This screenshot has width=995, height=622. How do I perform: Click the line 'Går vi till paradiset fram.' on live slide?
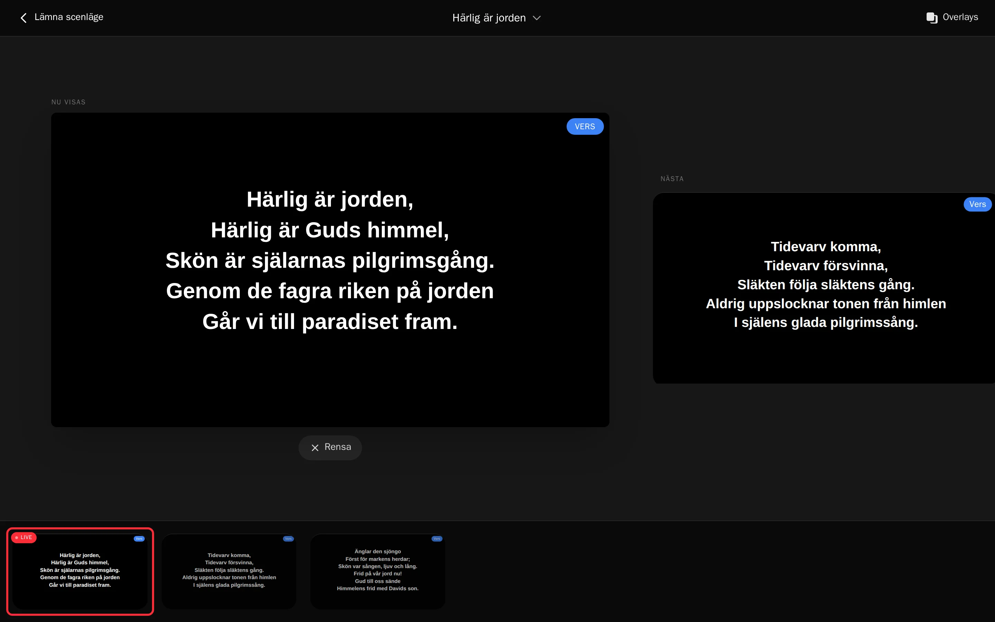[x=330, y=322]
